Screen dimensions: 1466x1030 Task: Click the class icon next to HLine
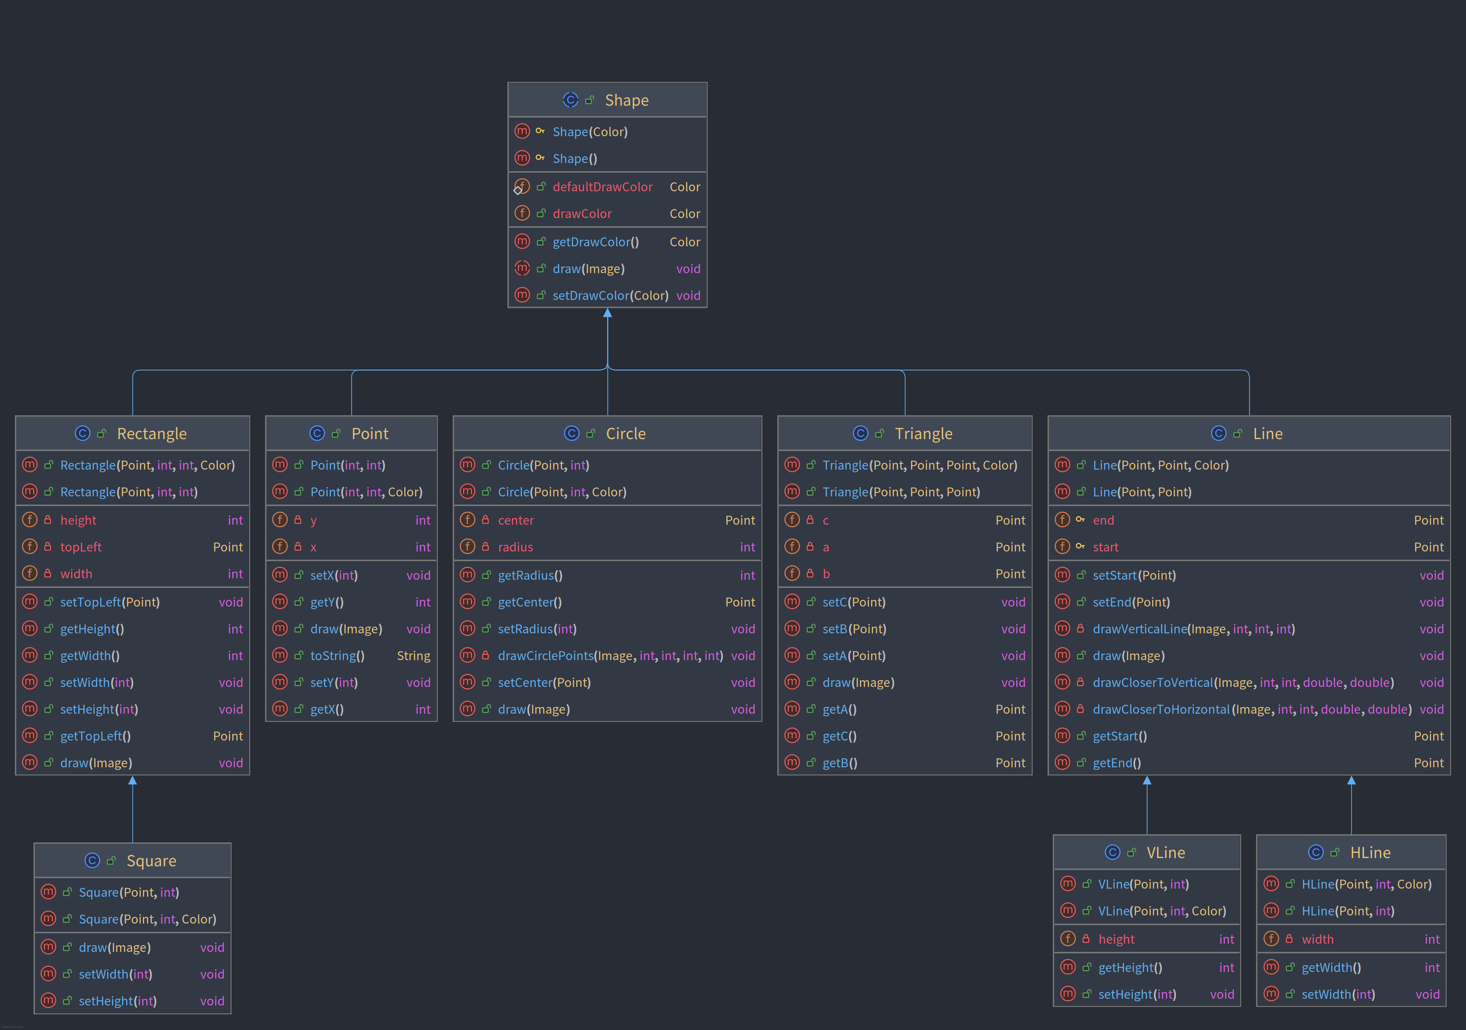[1316, 853]
